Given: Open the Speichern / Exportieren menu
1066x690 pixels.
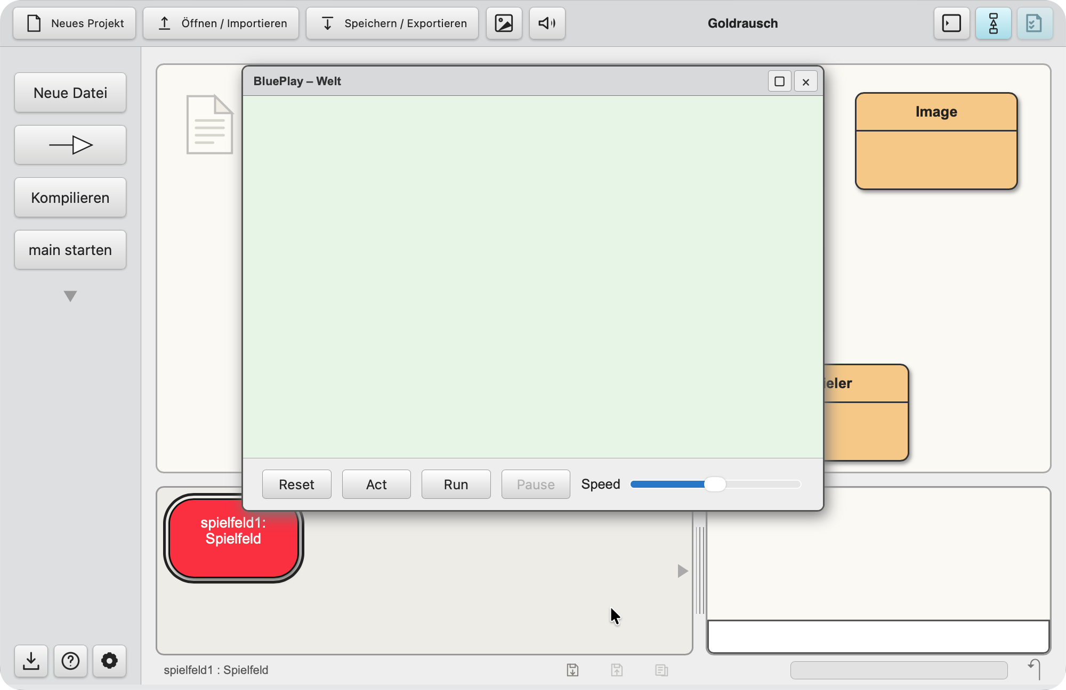Looking at the screenshot, I should click(392, 23).
